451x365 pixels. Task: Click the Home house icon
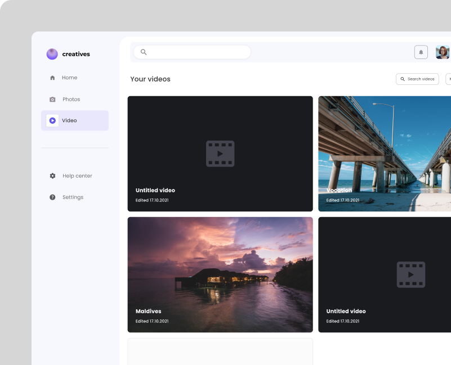(x=52, y=78)
